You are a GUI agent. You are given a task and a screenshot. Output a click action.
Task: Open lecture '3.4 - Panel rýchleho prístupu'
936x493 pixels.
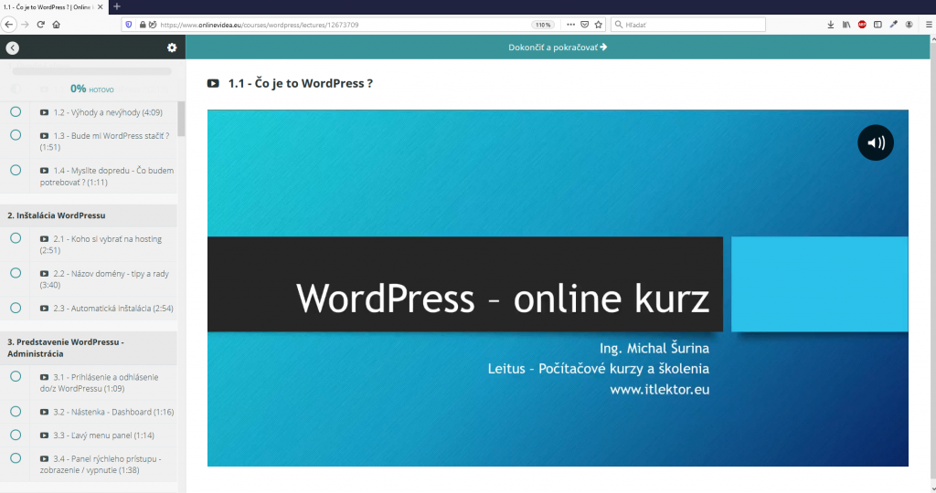point(101,465)
